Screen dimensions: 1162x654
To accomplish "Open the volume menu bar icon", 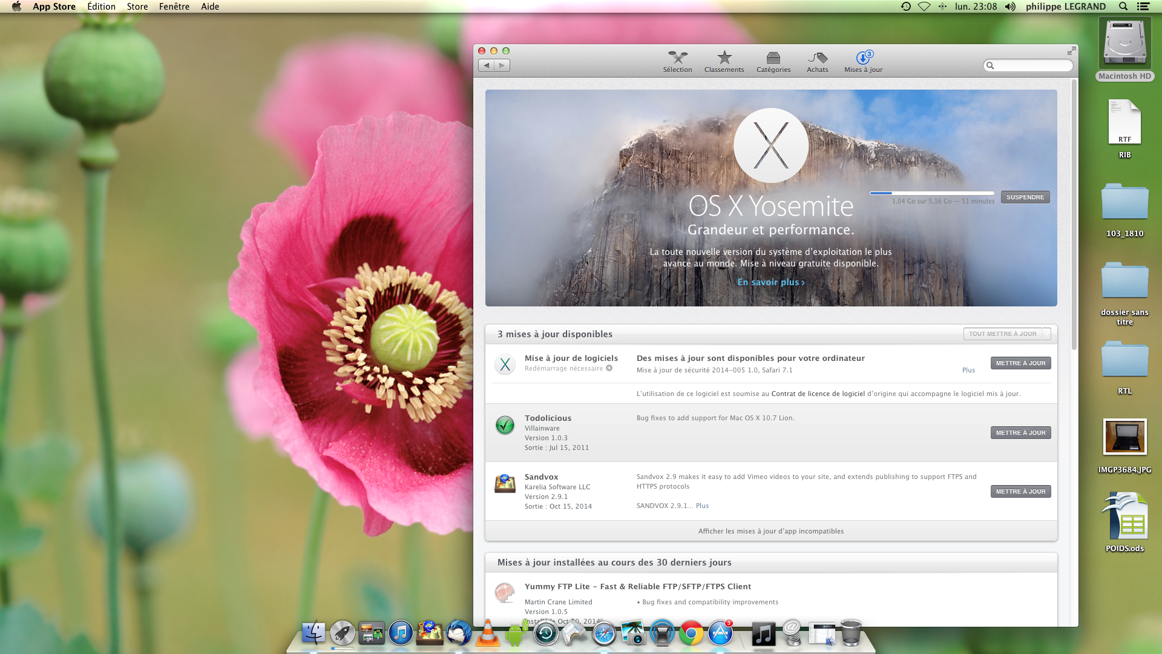I will coord(1010,7).
